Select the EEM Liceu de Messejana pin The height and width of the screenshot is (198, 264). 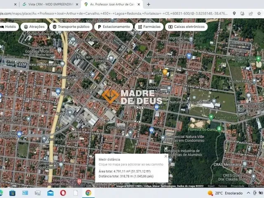tap(62, 64)
